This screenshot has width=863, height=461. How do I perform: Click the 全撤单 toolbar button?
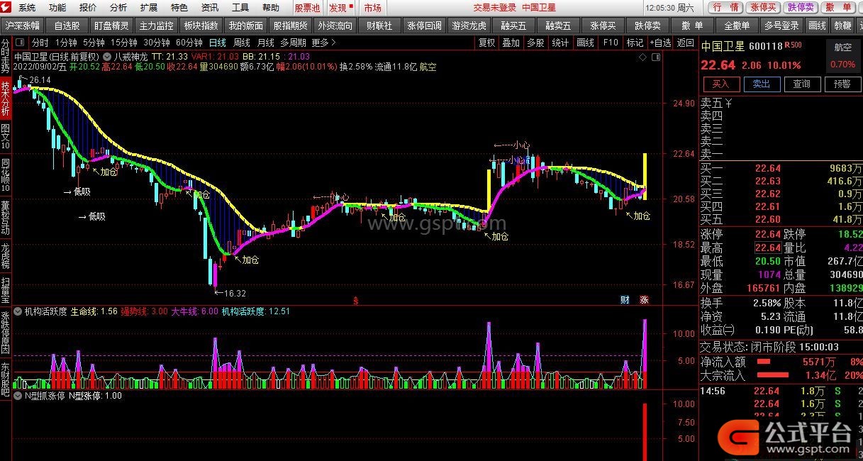click(737, 26)
